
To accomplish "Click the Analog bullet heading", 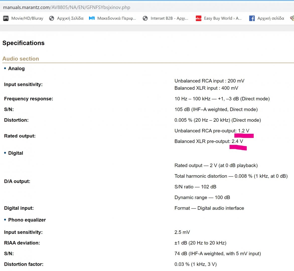I will point(16,69).
